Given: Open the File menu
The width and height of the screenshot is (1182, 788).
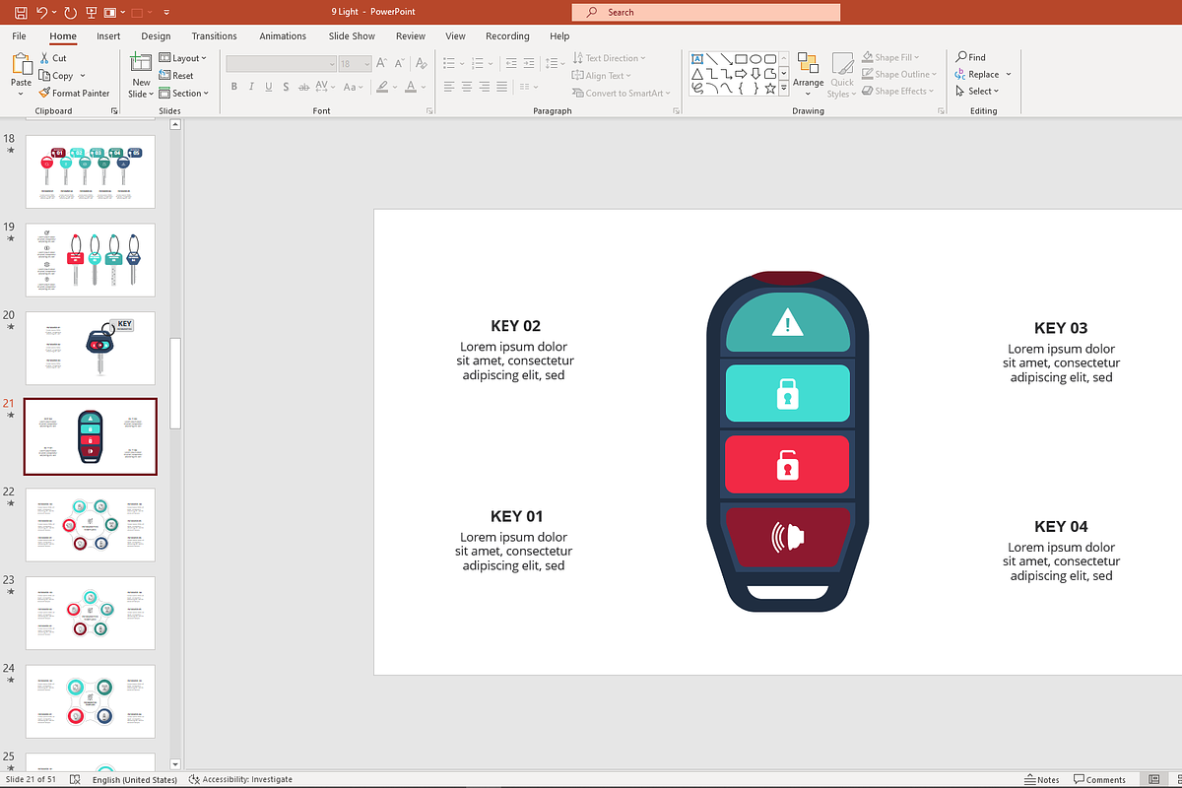Looking at the screenshot, I should click(19, 36).
